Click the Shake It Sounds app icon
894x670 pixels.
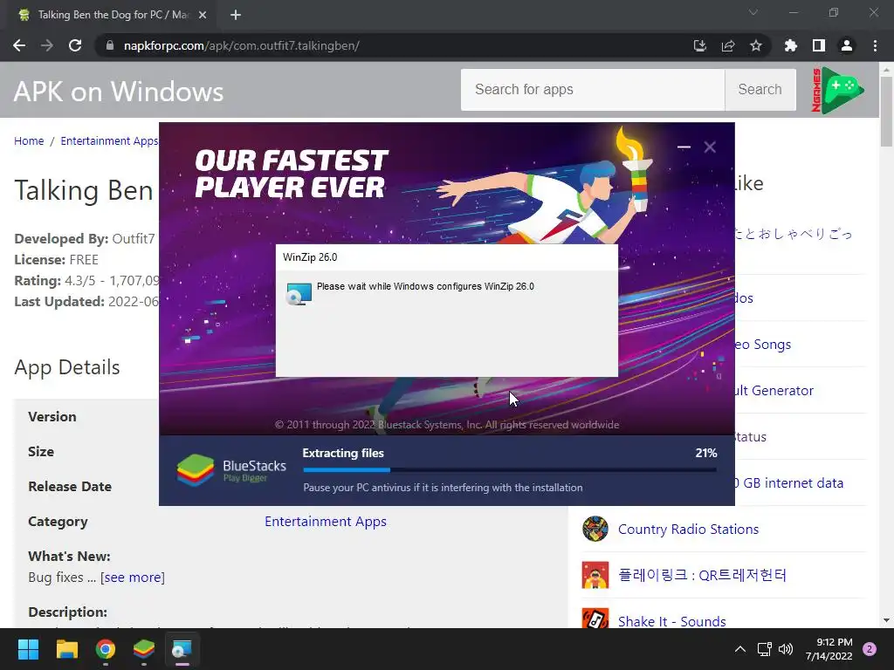[595, 619]
